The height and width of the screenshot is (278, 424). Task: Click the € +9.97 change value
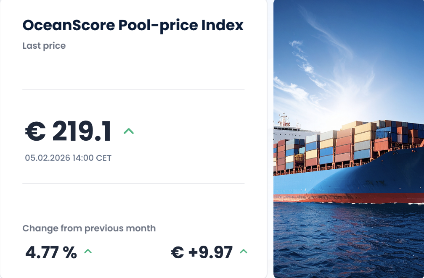click(x=202, y=252)
